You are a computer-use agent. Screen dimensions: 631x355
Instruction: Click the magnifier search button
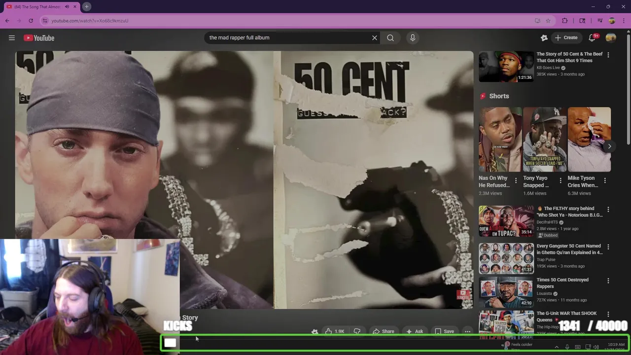point(390,37)
